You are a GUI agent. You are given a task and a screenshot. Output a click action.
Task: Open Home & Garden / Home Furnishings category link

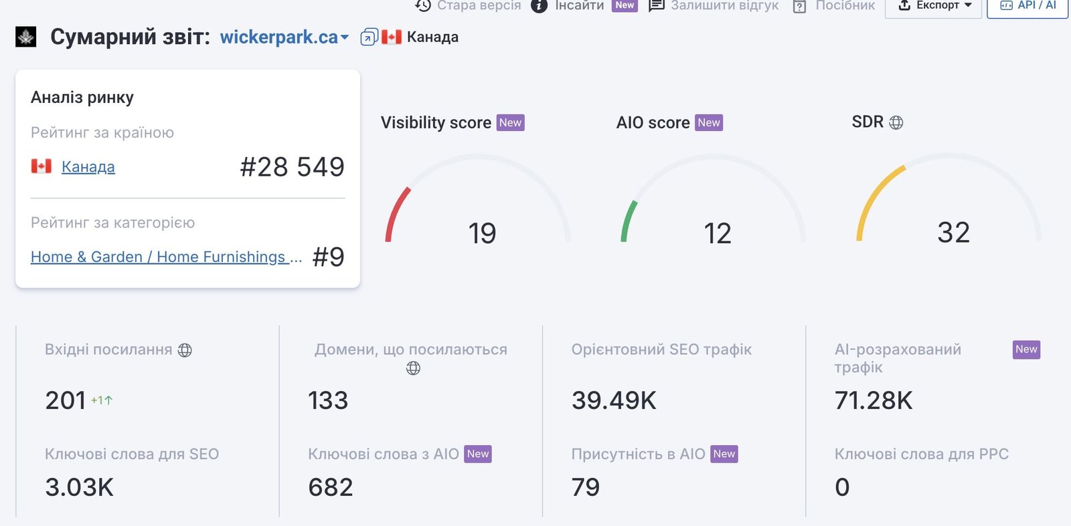[166, 257]
